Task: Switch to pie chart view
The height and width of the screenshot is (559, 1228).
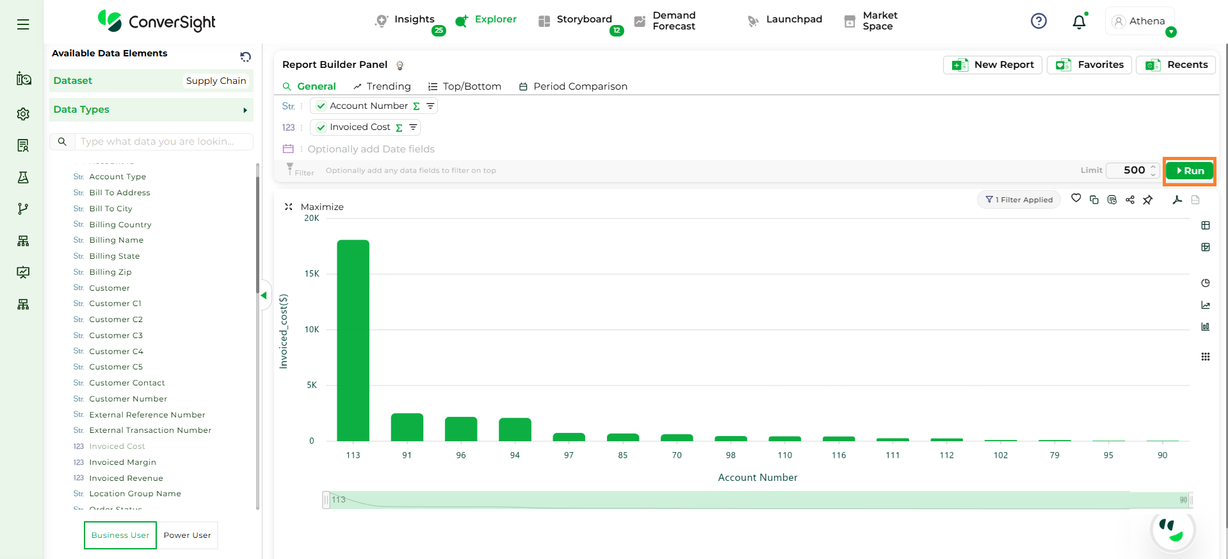Action: click(1206, 283)
